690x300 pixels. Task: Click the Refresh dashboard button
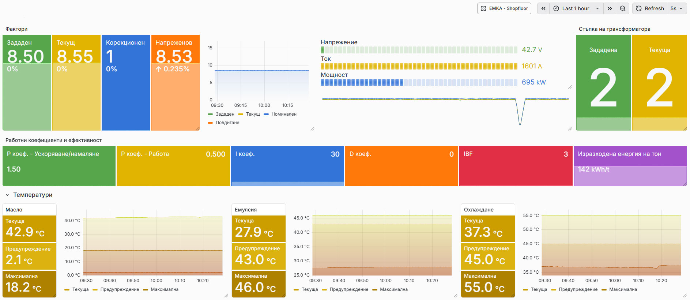[650, 8]
